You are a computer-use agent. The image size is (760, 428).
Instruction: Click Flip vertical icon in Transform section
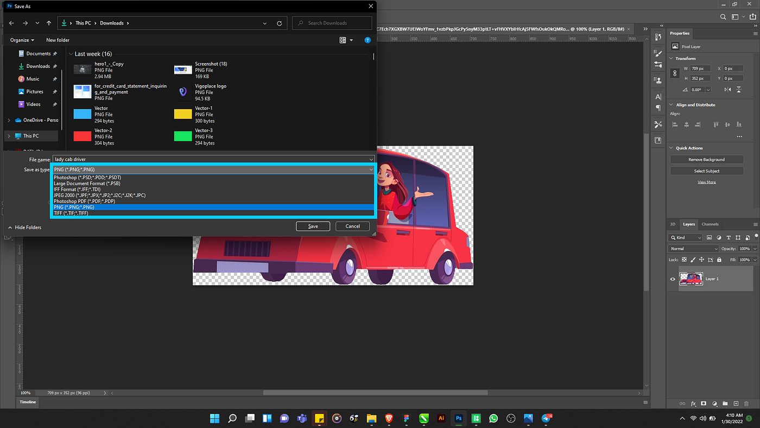tap(739, 90)
